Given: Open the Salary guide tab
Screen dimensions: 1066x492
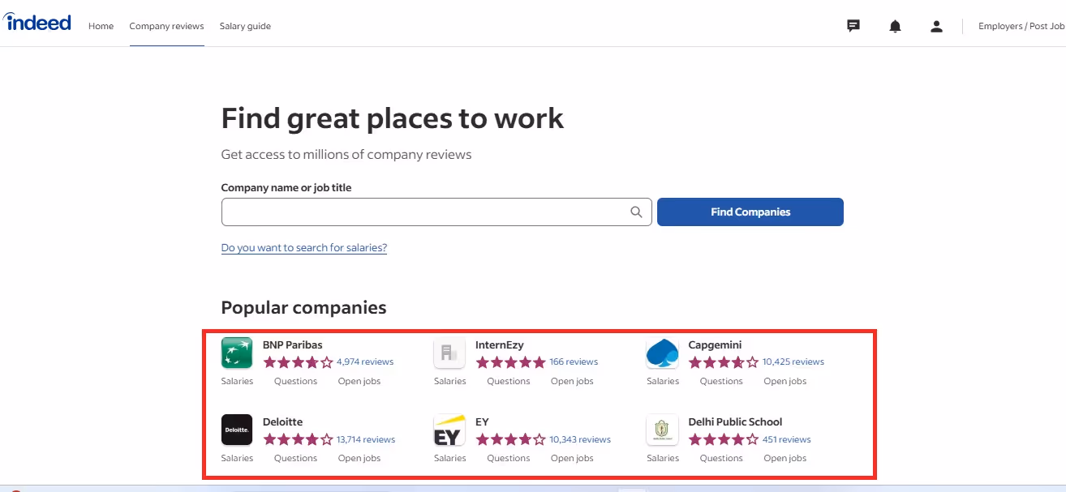Looking at the screenshot, I should pyautogui.click(x=245, y=26).
